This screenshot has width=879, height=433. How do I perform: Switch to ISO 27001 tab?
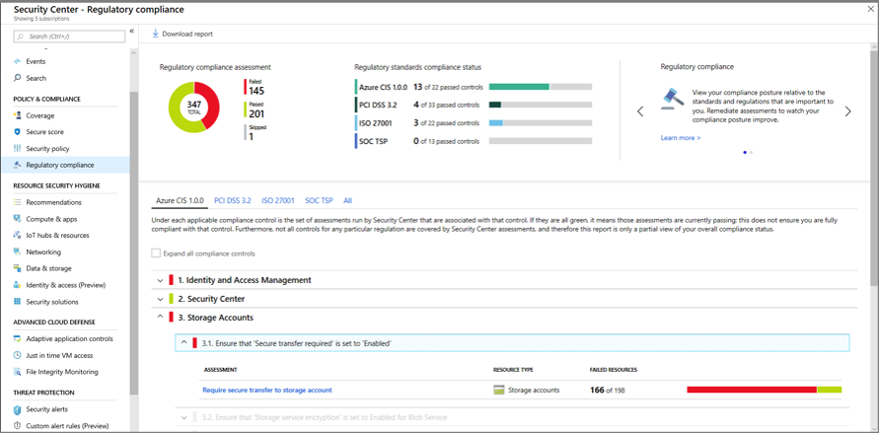coord(278,200)
